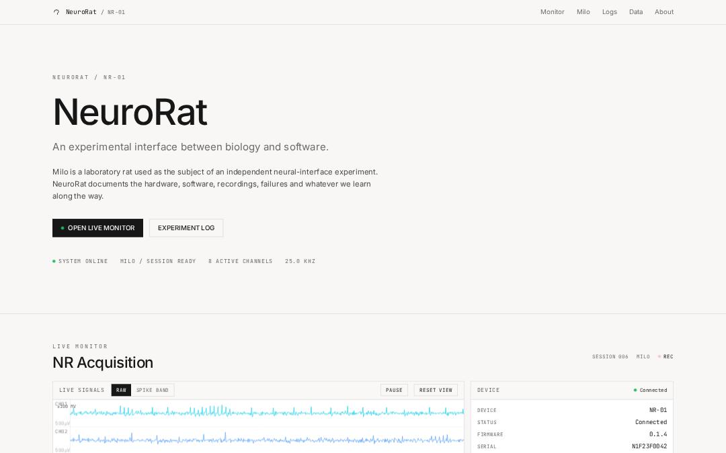Pause the live signals
Viewport: 726px width, 453px height.
[394, 390]
